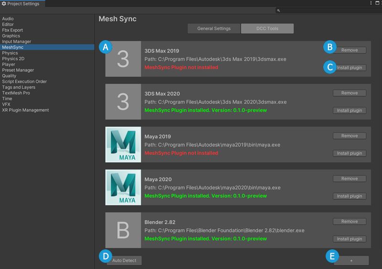Switch to the DCC Tools tab
This screenshot has width=382, height=269.
pos(267,29)
